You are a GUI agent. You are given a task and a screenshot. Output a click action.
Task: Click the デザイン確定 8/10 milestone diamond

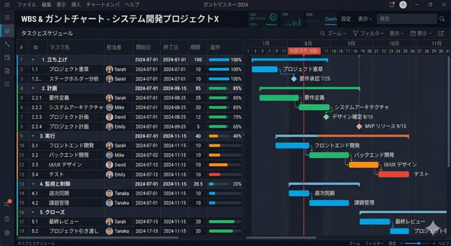tap(326, 117)
